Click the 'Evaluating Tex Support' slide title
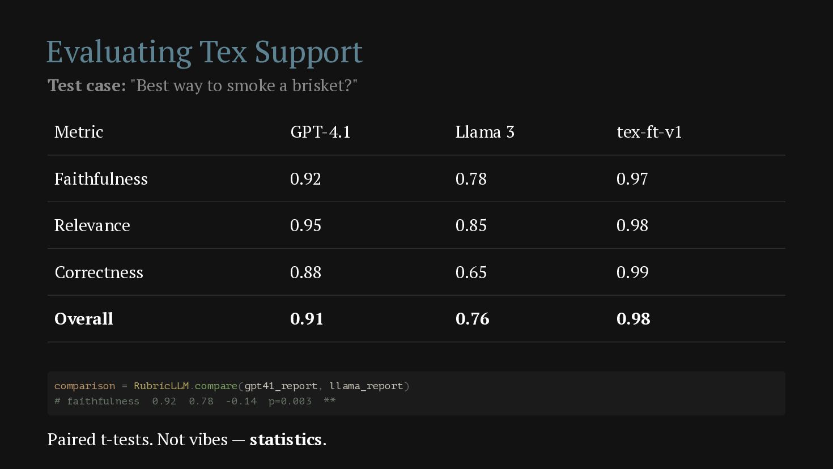Viewport: 833px width, 469px height. [204, 52]
